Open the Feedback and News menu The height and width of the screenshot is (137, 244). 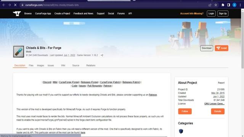point(83,14)
